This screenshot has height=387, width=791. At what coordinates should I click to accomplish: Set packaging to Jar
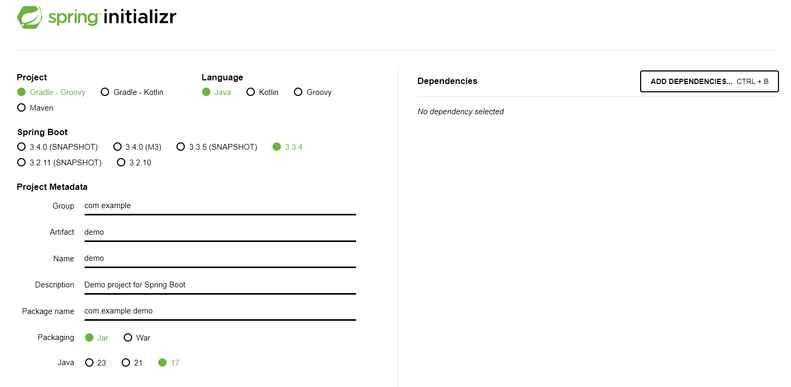(97, 338)
